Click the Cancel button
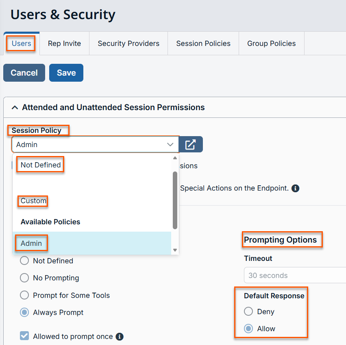This screenshot has height=345, width=346. (x=24, y=73)
